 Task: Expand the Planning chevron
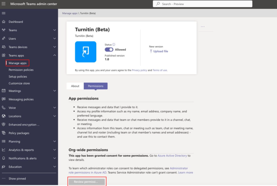click(x=55, y=141)
